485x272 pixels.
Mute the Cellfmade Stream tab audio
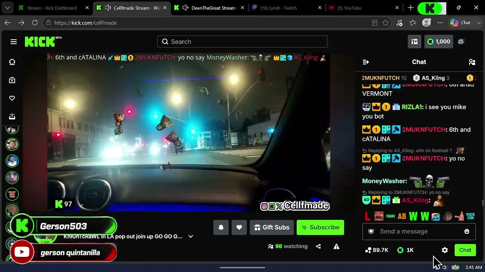(108, 8)
